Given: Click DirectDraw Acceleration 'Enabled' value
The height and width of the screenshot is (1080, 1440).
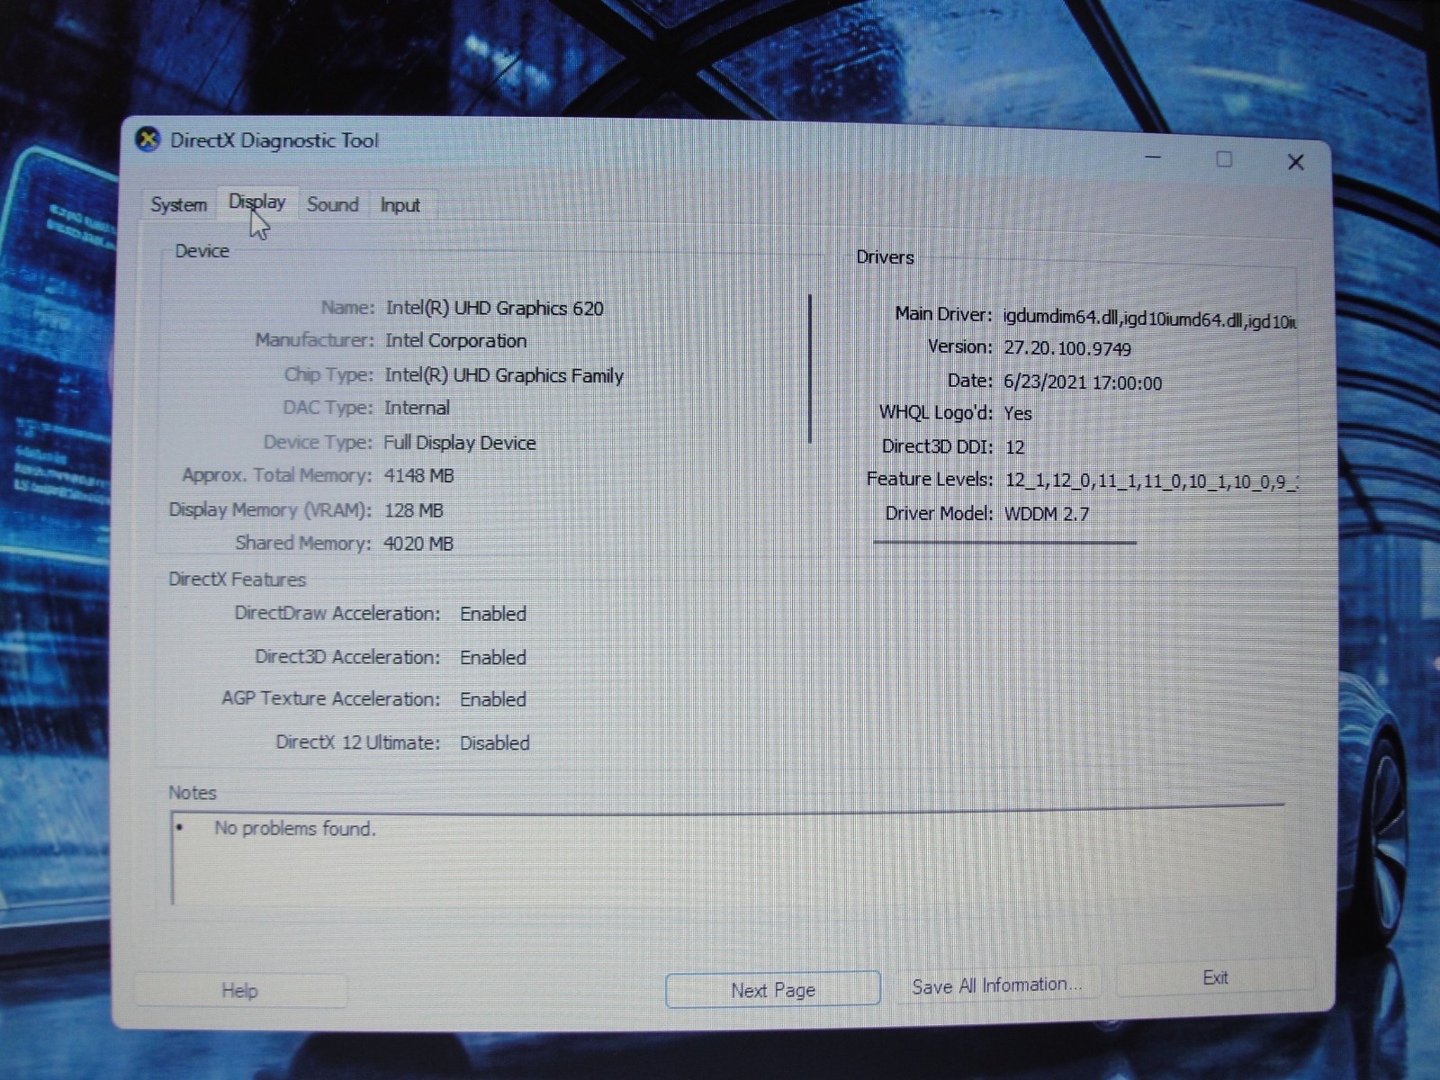Looking at the screenshot, I should 492,614.
